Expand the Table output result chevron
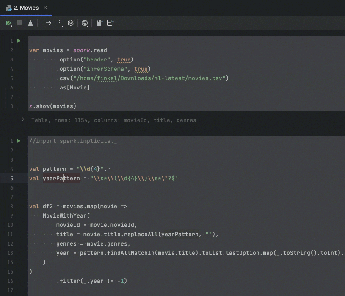The width and height of the screenshot is (345, 296). coord(23,120)
